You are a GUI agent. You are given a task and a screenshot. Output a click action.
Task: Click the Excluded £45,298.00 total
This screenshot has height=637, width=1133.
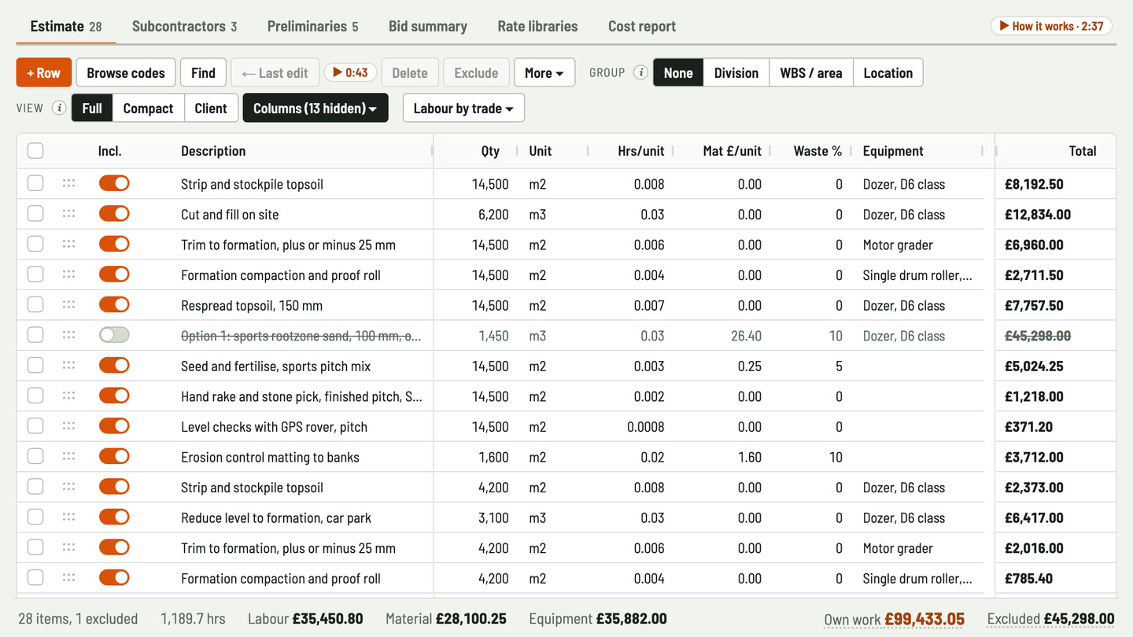(1050, 619)
